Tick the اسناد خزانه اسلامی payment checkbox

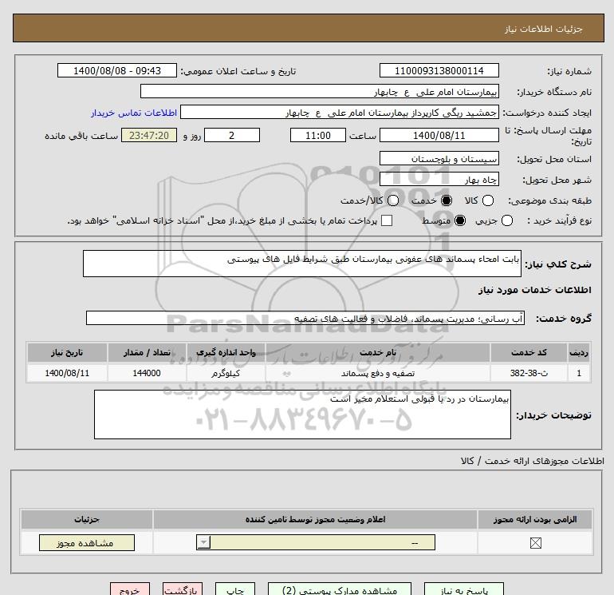[387, 220]
